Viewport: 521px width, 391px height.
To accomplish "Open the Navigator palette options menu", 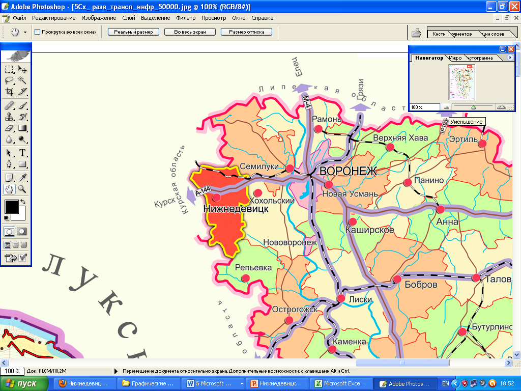I will (510, 58).
